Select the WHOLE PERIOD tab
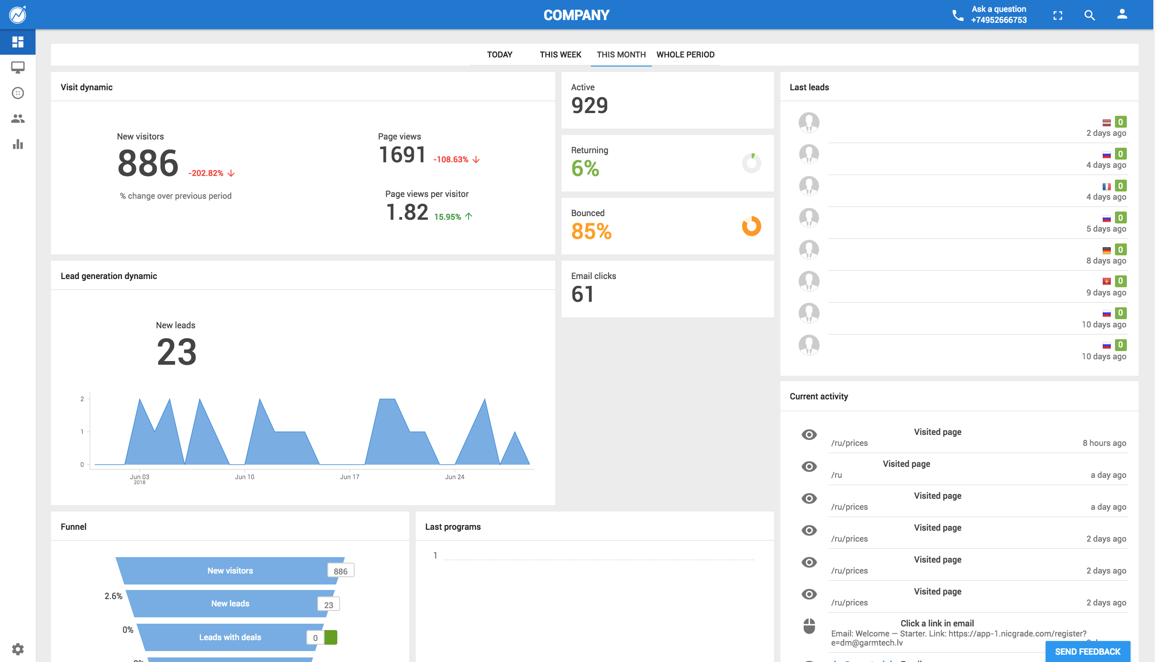The image size is (1156, 662). point(686,55)
